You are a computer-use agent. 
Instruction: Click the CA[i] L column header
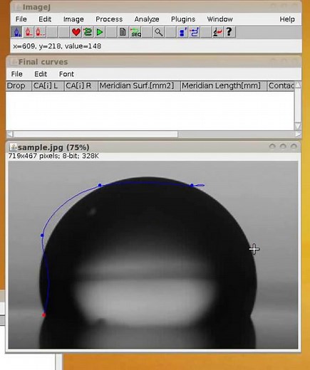tap(48, 86)
